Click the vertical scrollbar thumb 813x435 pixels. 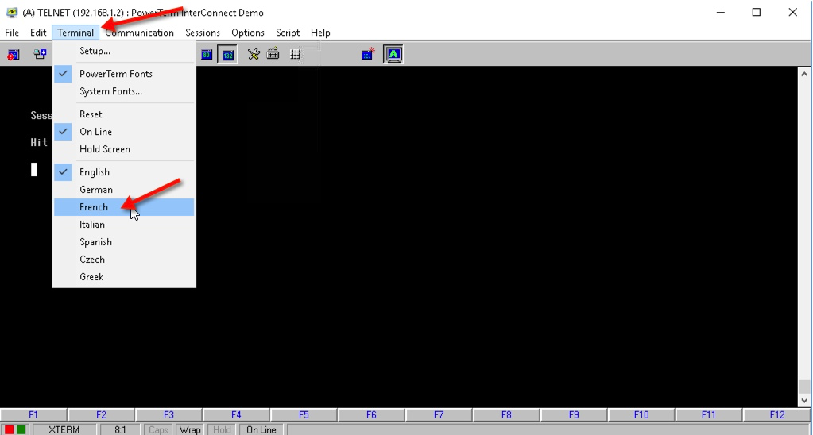804,387
